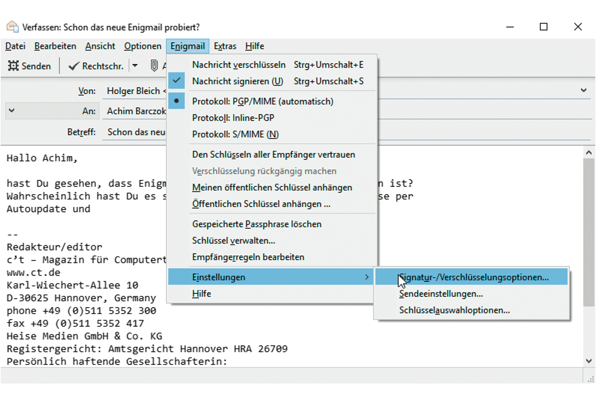Choose Sendeeinstellungen from submenu
This screenshot has width=596, height=400.
click(x=441, y=294)
